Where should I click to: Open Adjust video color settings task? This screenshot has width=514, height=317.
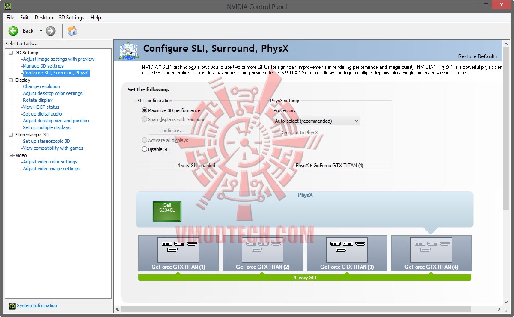coord(50,162)
